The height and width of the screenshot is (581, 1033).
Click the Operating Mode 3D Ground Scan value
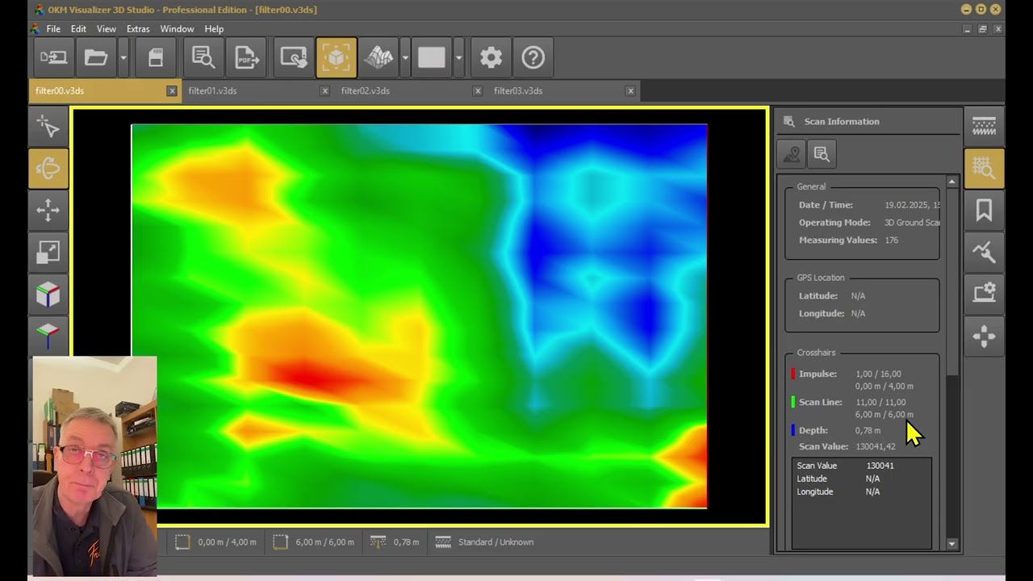pyautogui.click(x=912, y=223)
